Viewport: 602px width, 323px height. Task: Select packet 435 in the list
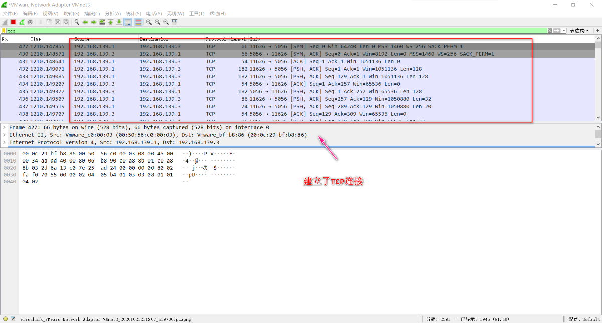297,91
